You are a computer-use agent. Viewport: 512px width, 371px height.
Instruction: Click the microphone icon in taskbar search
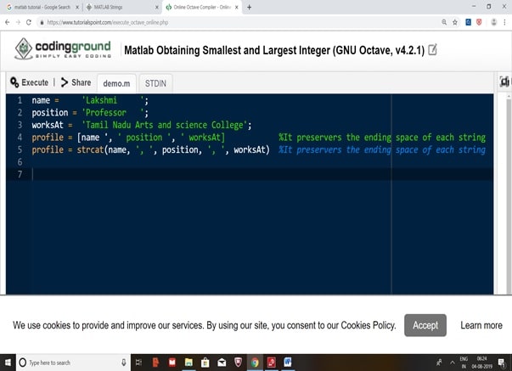pyautogui.click(x=124, y=363)
